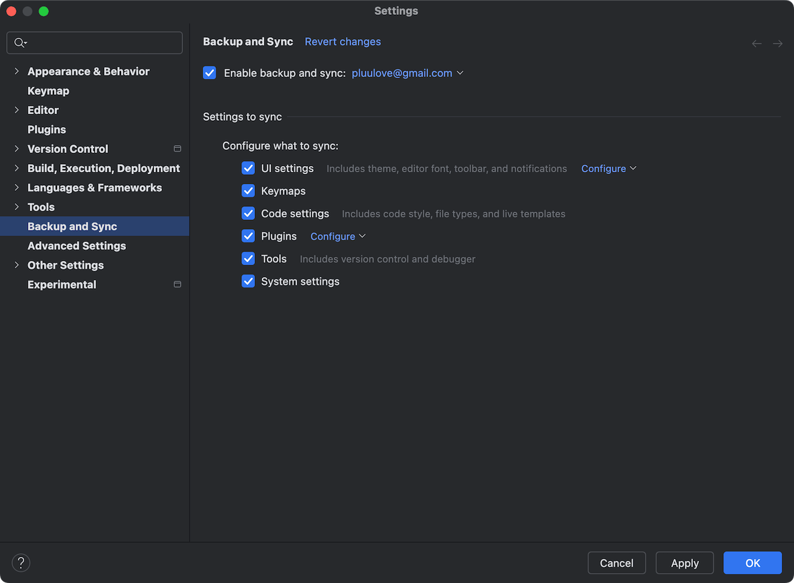Click the 'Includes version control and debugger' text

(x=388, y=259)
